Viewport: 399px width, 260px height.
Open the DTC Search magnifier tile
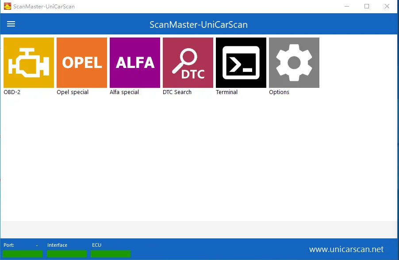pos(188,63)
